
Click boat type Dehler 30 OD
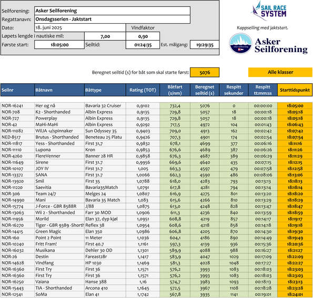pyautogui.click(x=99, y=250)
